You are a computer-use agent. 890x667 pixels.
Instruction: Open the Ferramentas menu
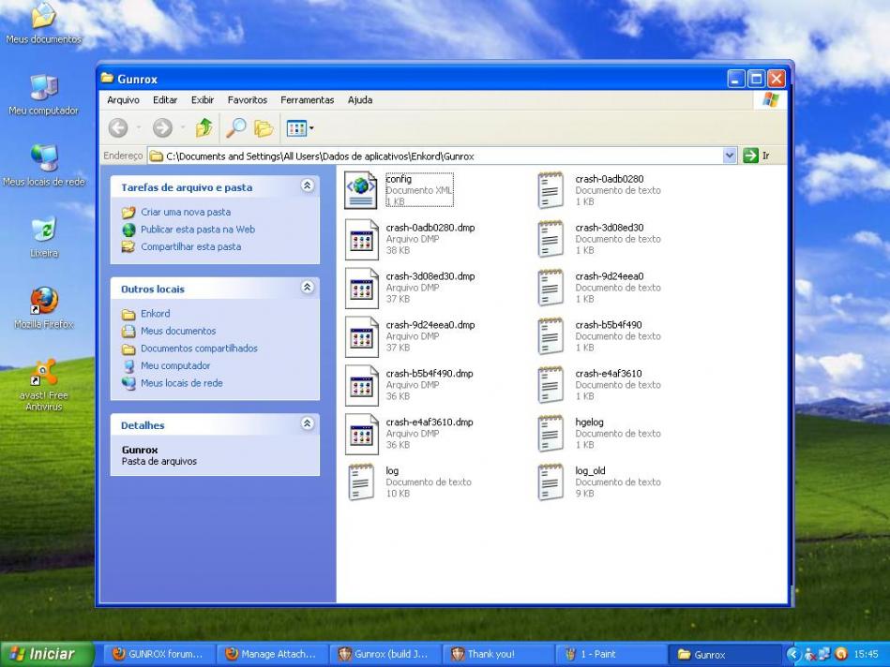pyautogui.click(x=307, y=100)
